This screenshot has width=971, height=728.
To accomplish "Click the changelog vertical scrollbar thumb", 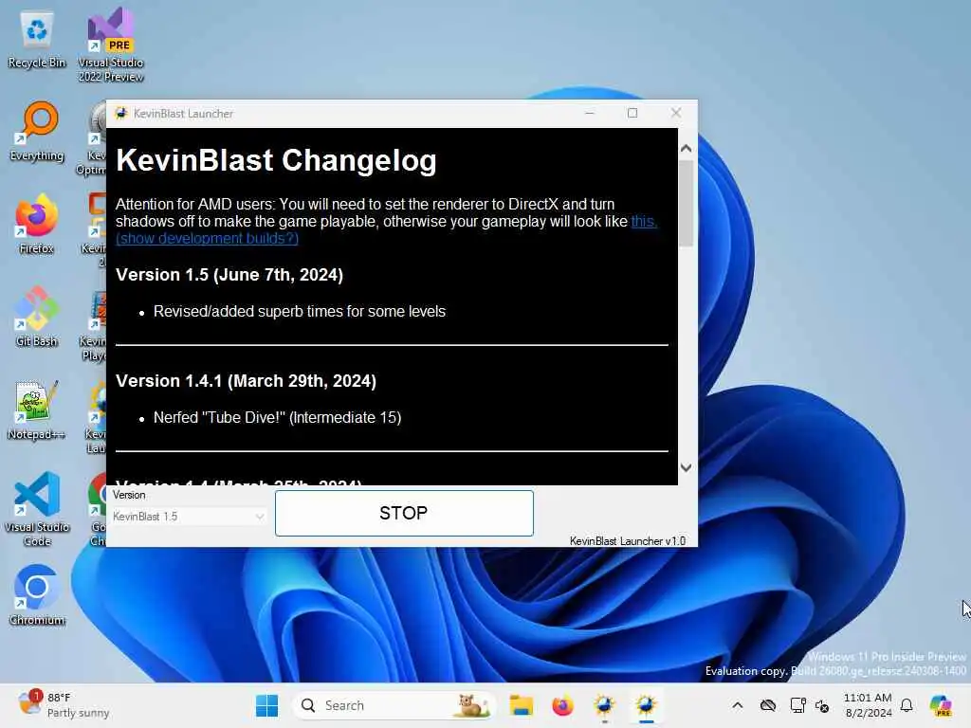I will click(x=686, y=204).
